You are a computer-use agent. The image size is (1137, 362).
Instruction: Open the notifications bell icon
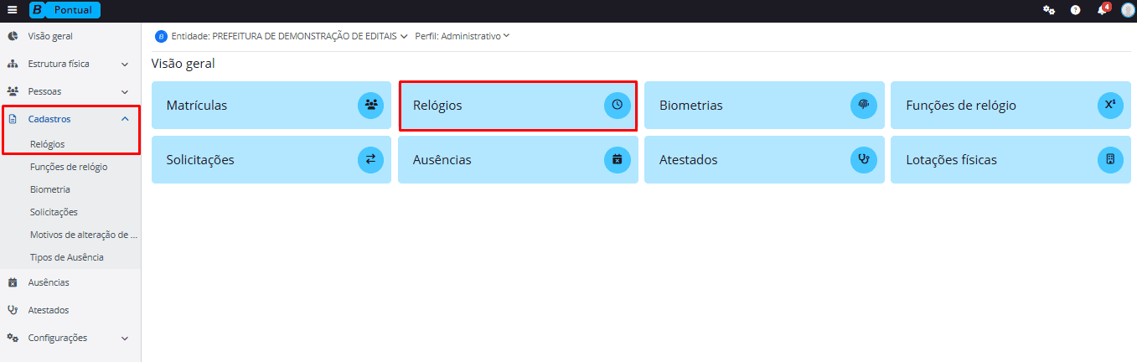pyautogui.click(x=1102, y=10)
